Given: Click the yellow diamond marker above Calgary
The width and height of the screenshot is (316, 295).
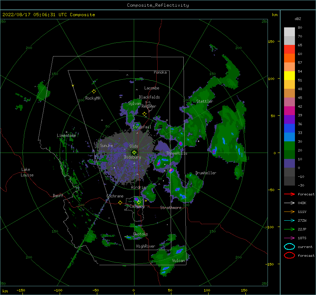Looking at the screenshot, I should 139,202.
